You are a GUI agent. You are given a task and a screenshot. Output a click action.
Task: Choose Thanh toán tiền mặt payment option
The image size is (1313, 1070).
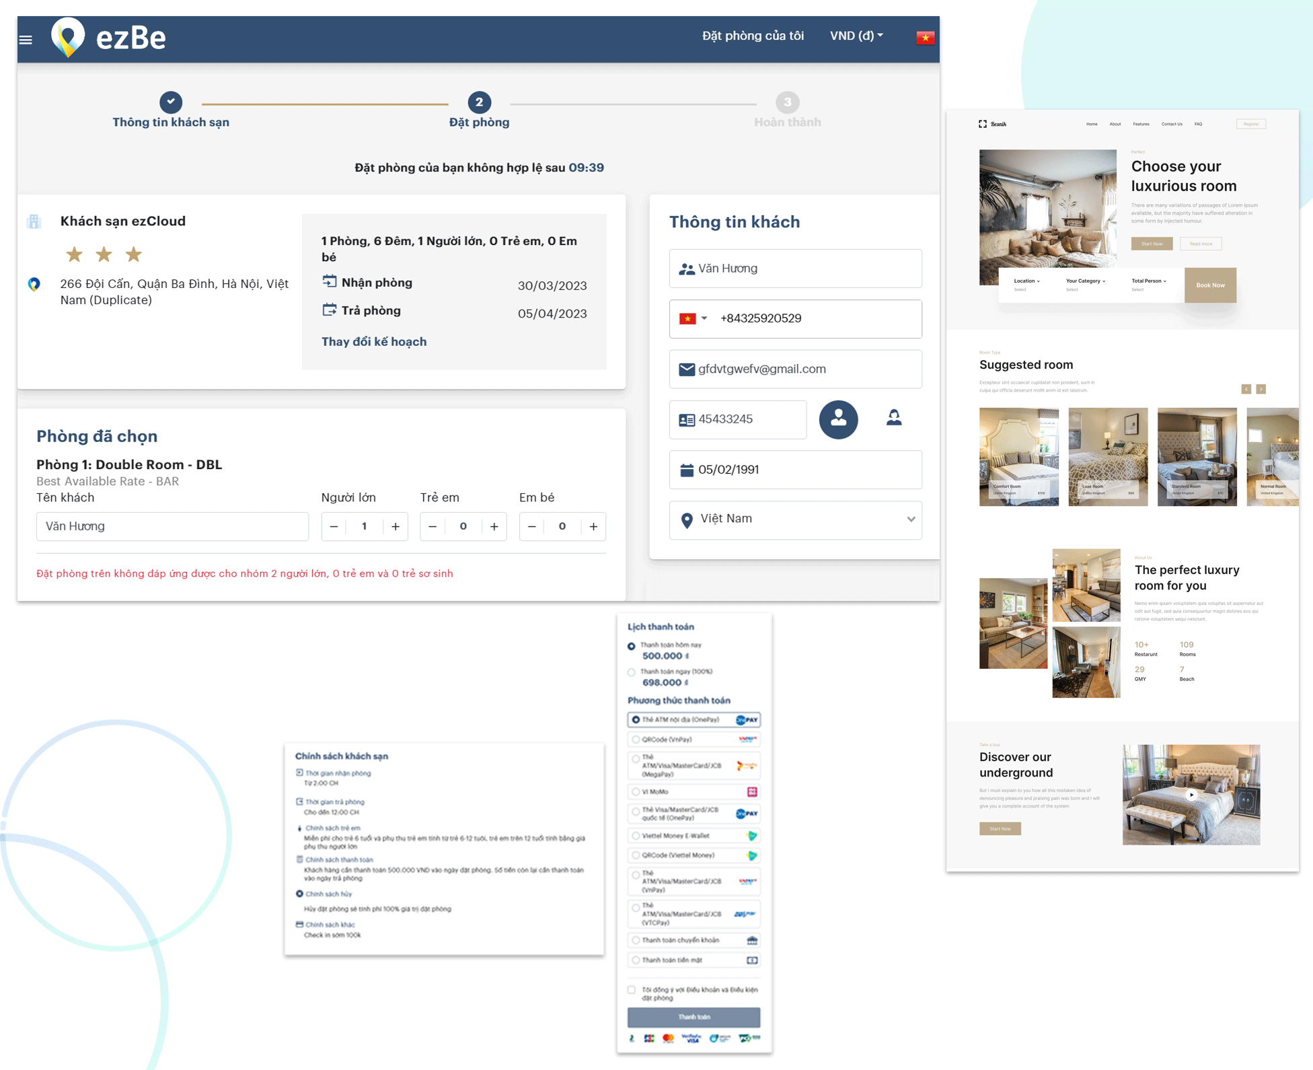click(x=693, y=960)
